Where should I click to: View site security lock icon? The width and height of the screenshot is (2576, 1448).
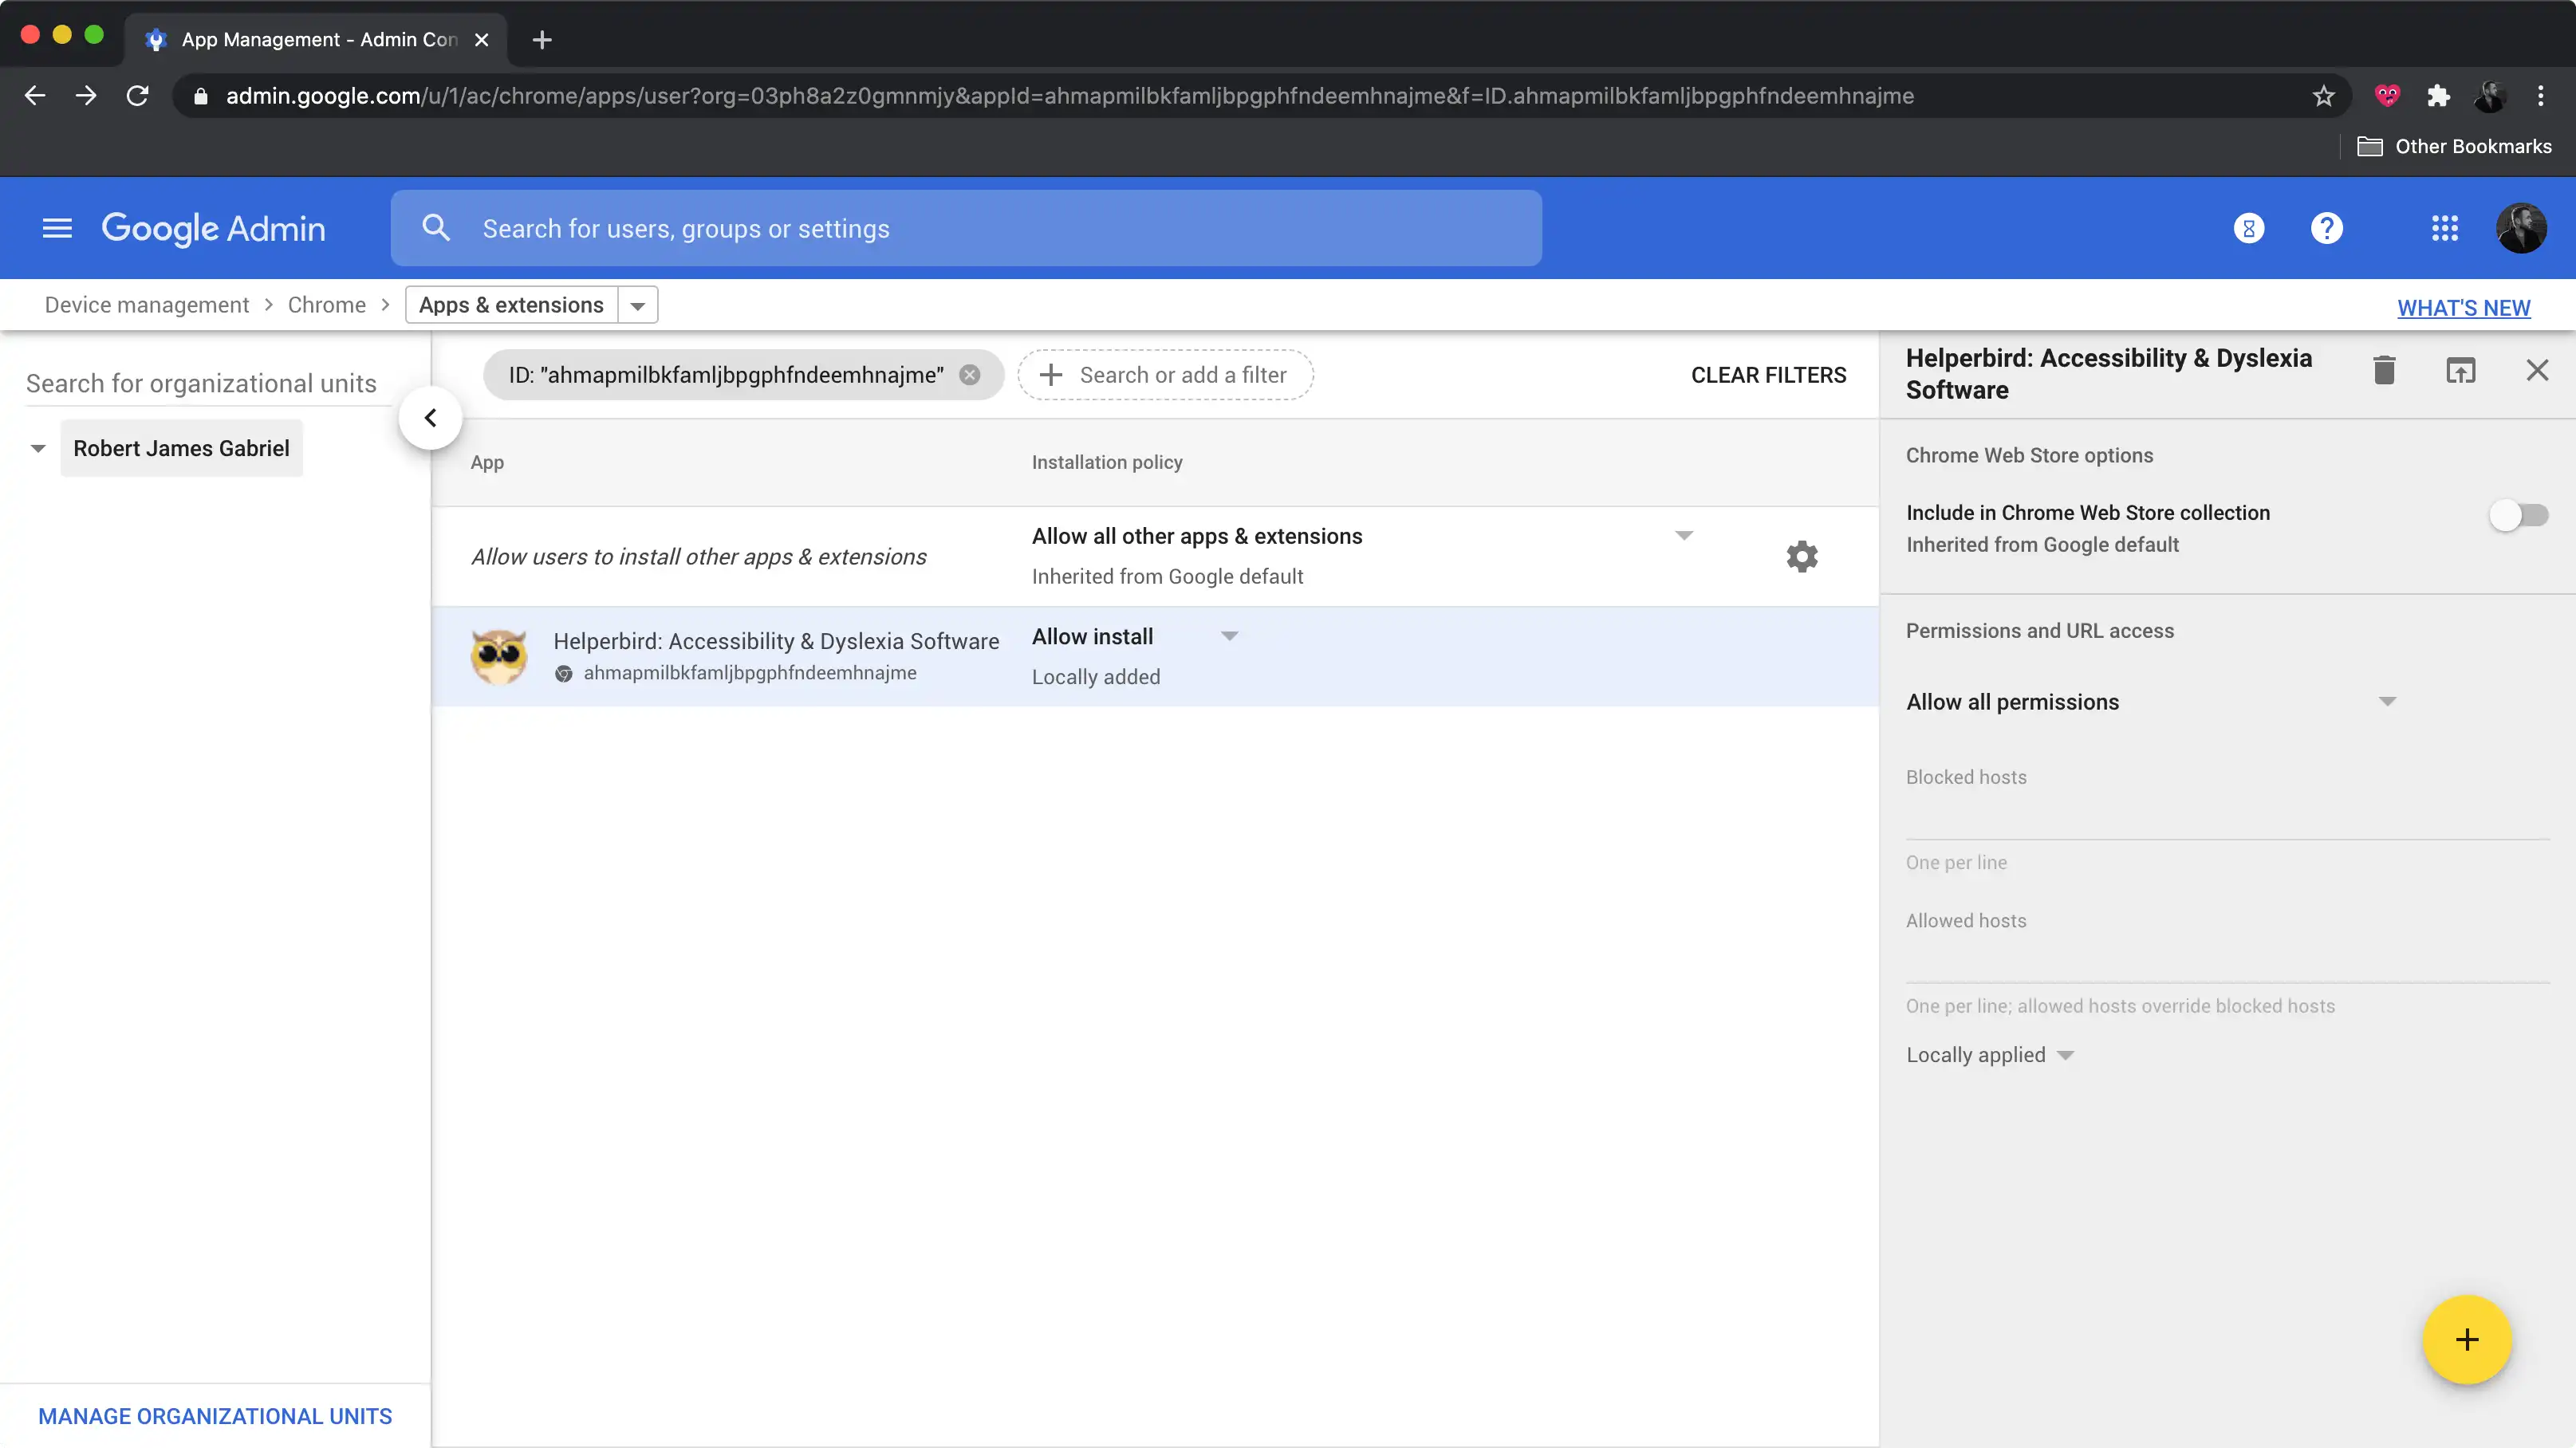point(201,96)
